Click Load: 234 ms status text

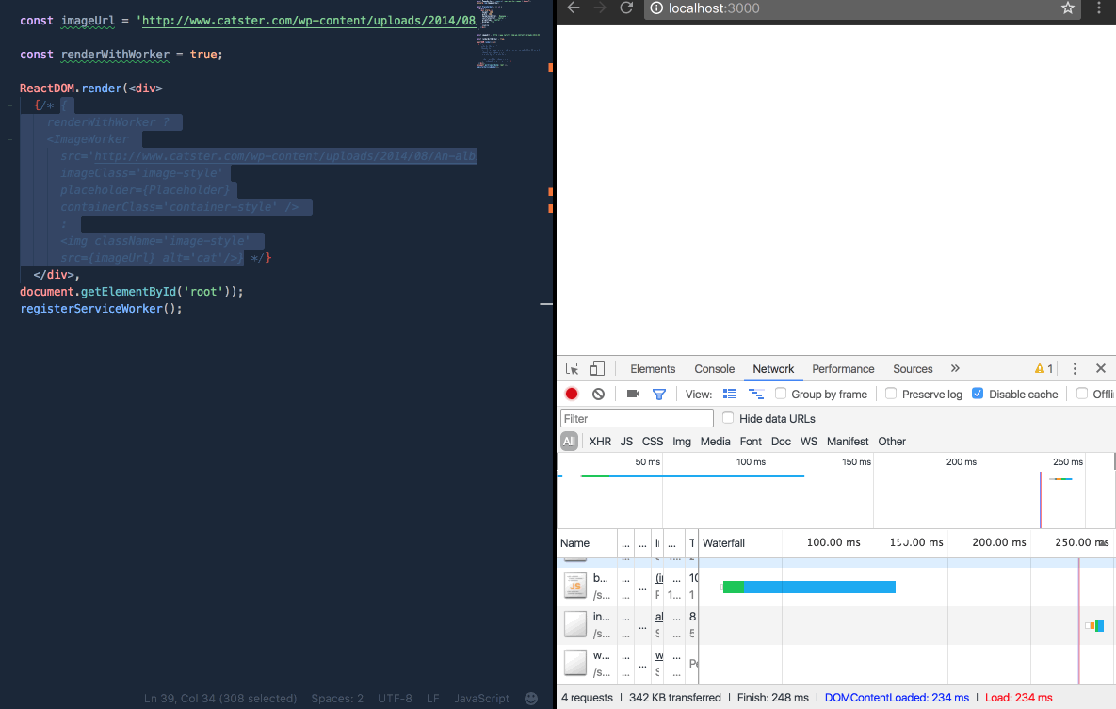point(1018,698)
